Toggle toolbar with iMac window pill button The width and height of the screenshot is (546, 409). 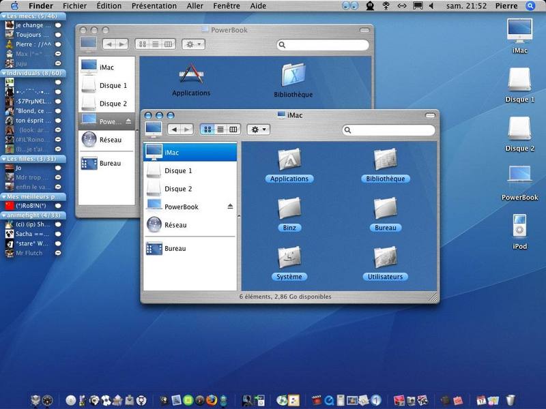[430, 115]
